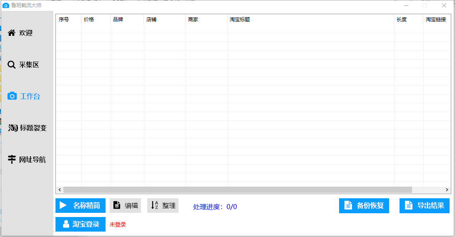This screenshot has height=237, width=455.
Task: Click the document icon on 编辑 button
Action: click(117, 205)
